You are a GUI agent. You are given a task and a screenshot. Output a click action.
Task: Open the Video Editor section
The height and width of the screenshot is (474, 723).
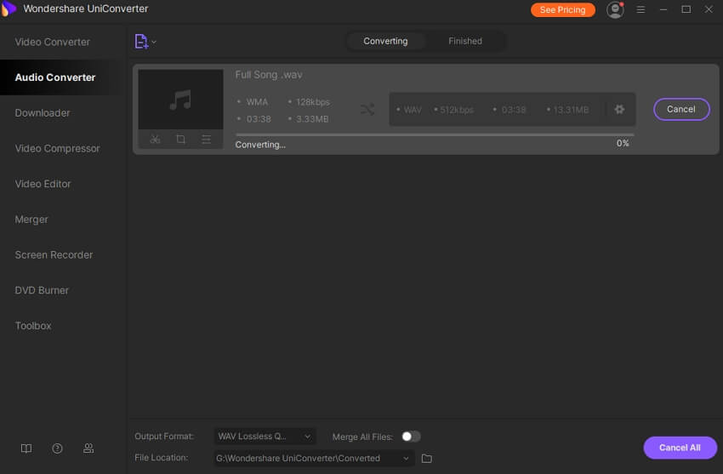43,184
